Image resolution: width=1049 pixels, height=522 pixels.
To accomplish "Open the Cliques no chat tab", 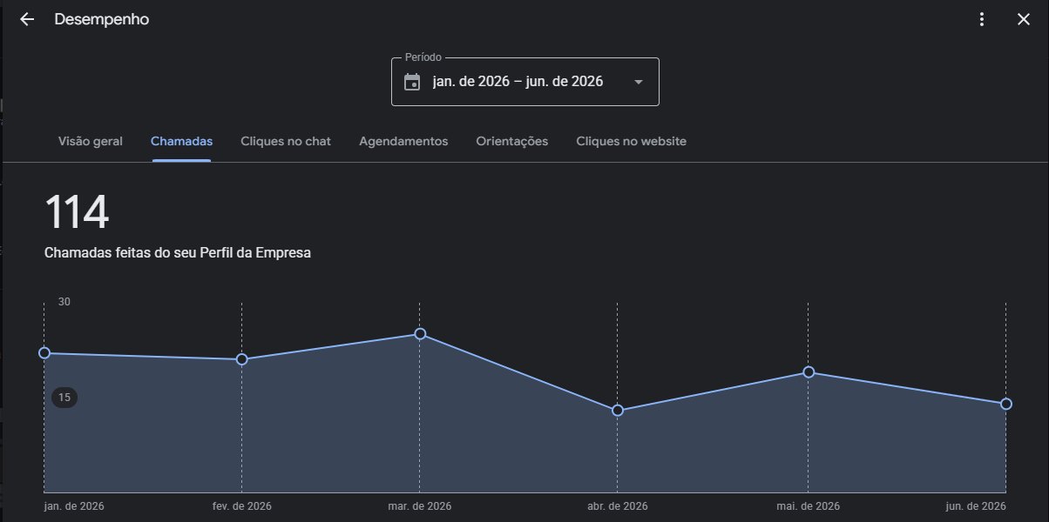I will 286,141.
